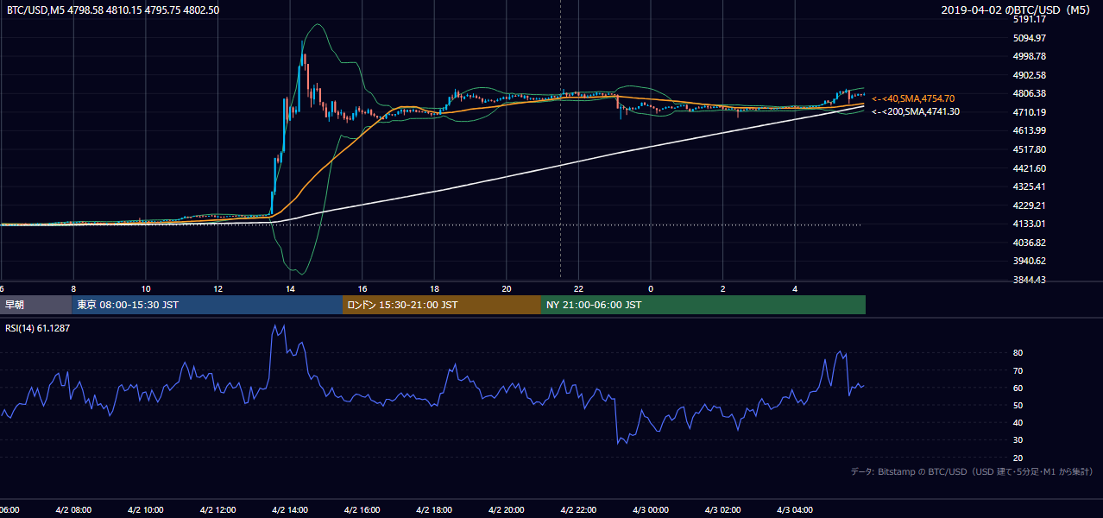Click RSI axis level 40
1103x518 pixels.
click(x=1018, y=422)
